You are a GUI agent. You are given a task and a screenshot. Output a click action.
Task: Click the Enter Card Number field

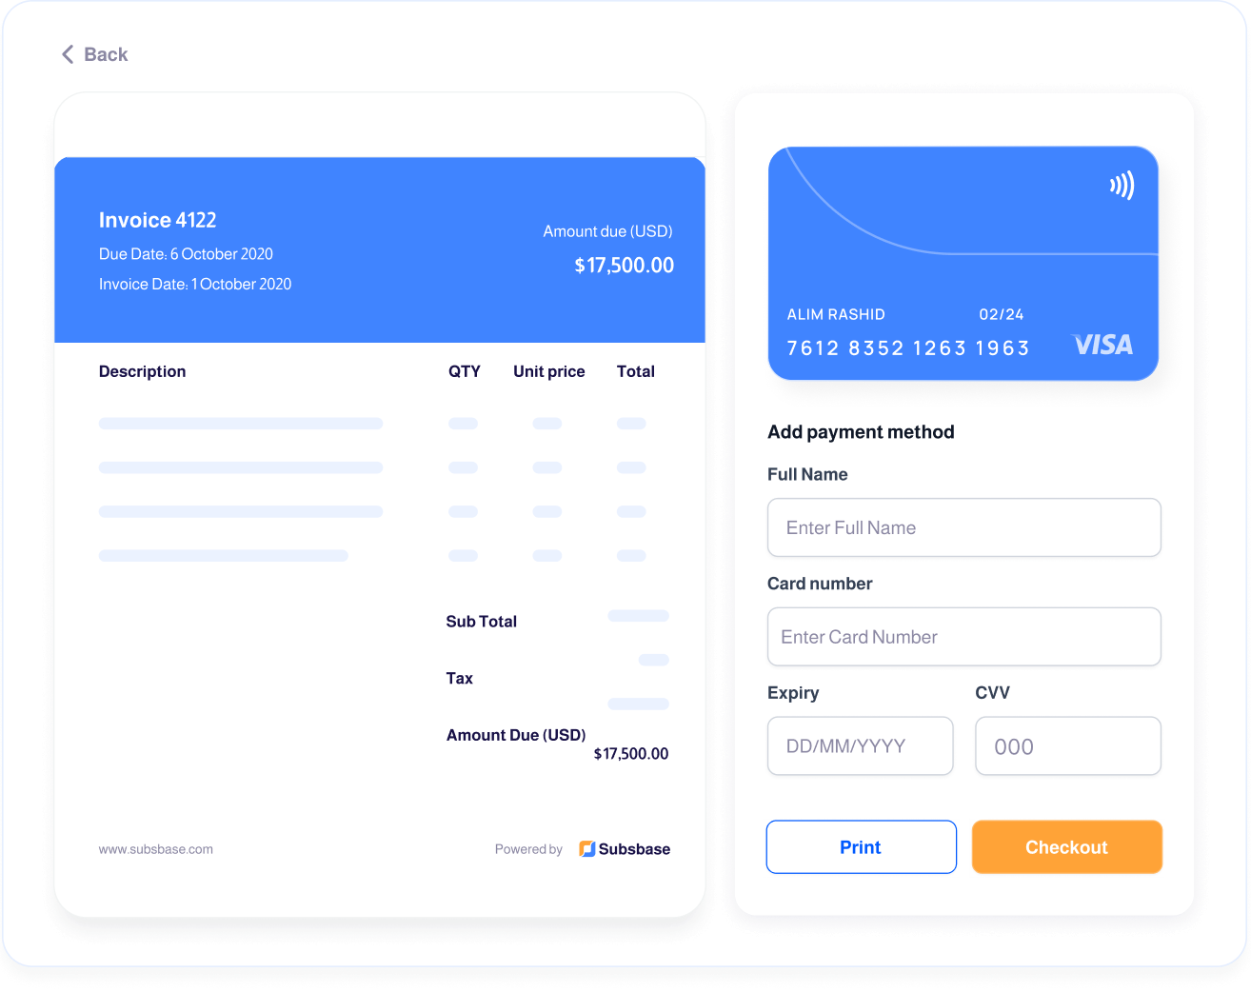point(963,636)
